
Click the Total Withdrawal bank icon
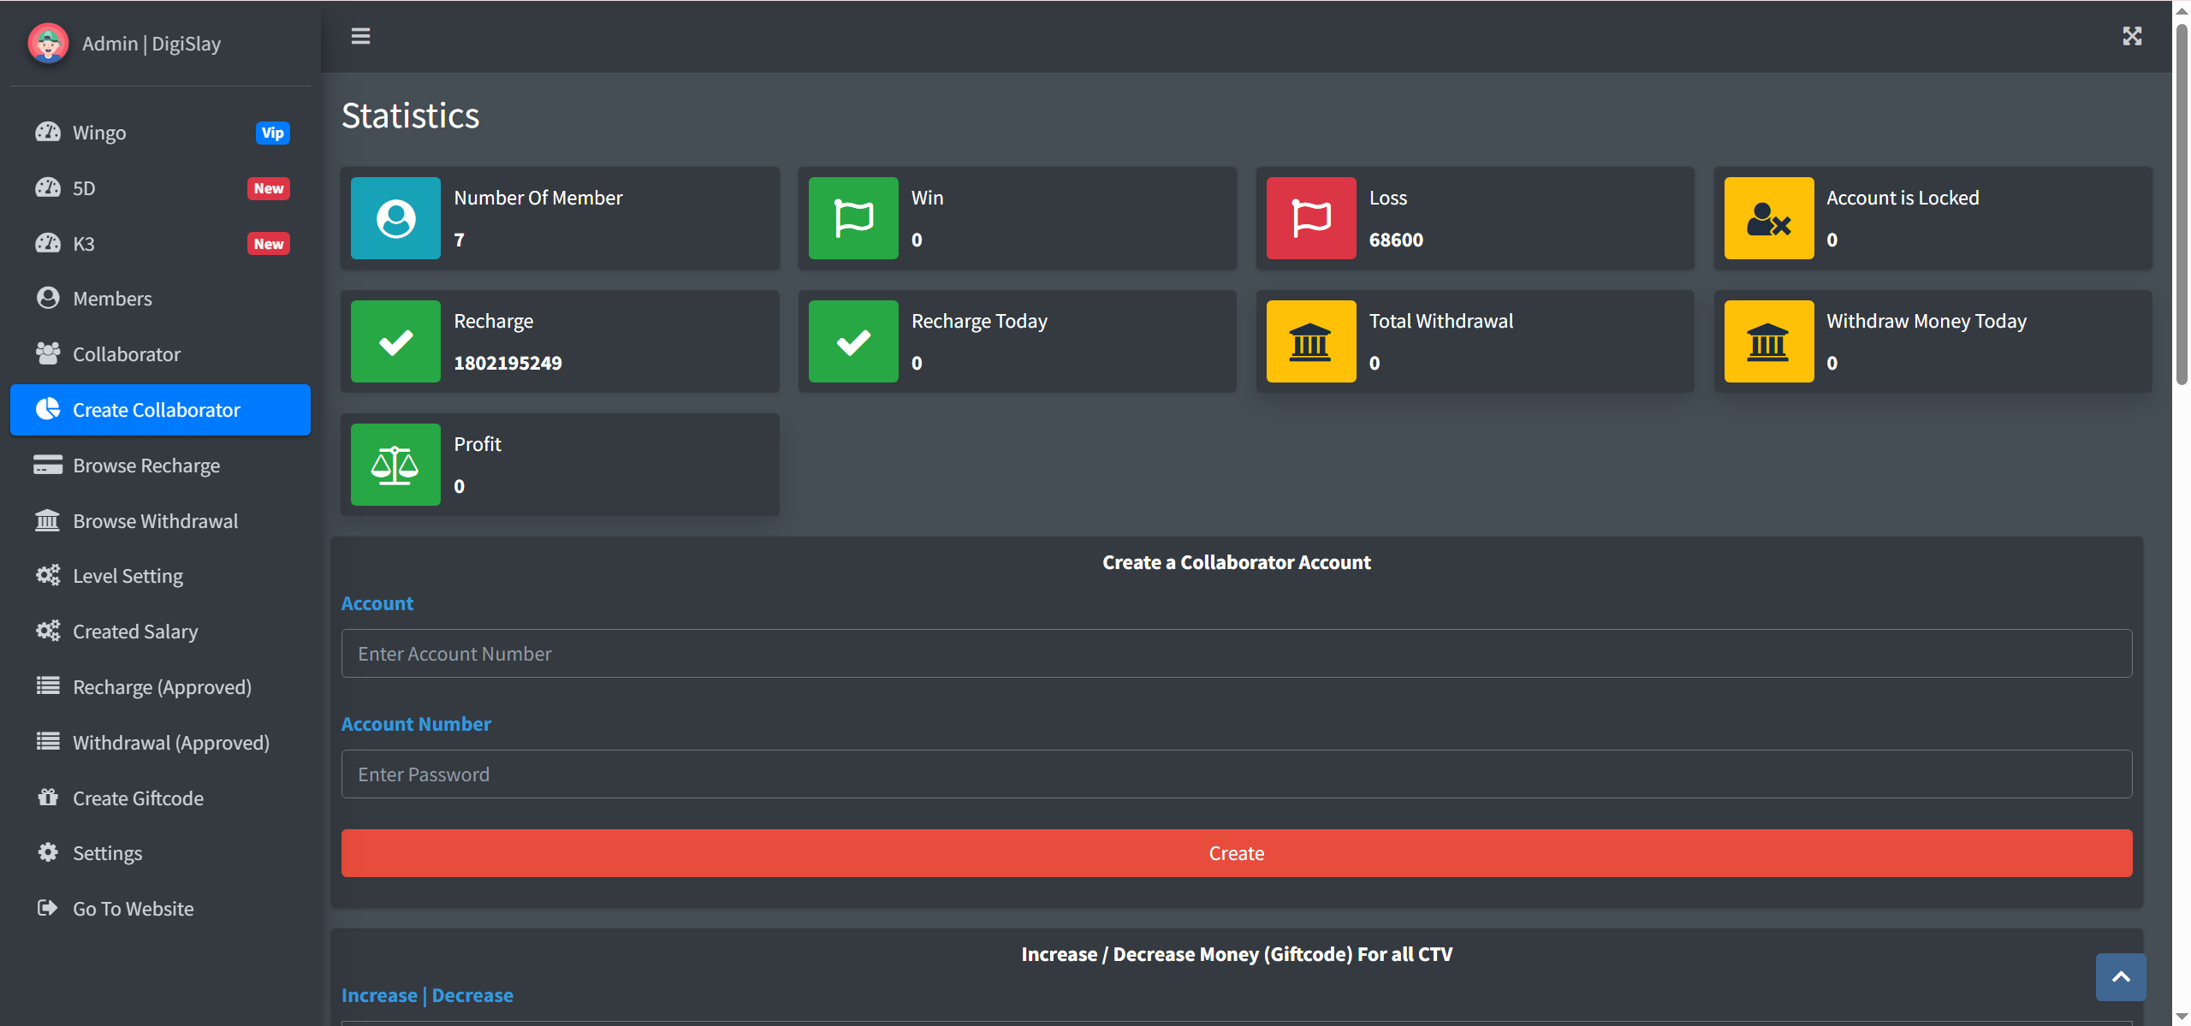click(1310, 341)
